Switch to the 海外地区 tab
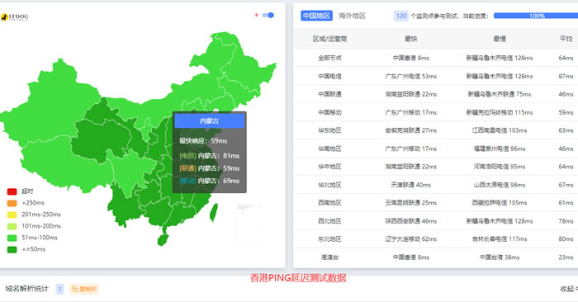This screenshot has height=302, width=578. point(352,16)
